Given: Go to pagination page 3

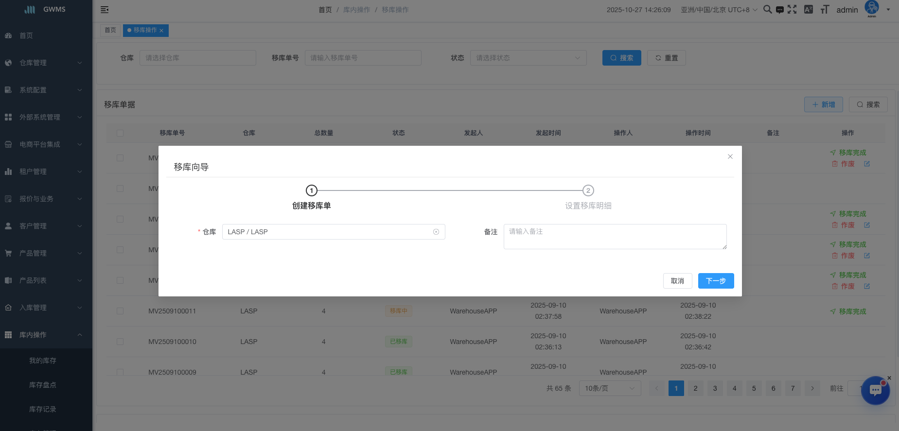Looking at the screenshot, I should (715, 388).
